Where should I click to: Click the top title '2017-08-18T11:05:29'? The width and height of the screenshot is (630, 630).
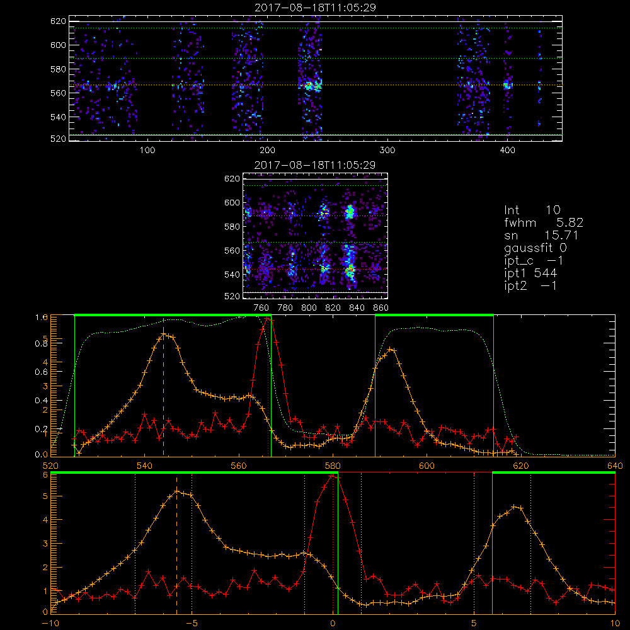(x=316, y=8)
